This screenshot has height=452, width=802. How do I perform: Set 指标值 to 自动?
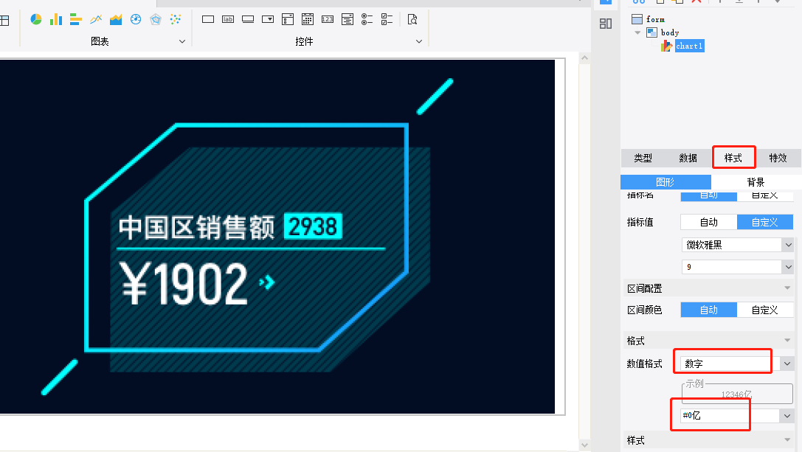coord(709,222)
